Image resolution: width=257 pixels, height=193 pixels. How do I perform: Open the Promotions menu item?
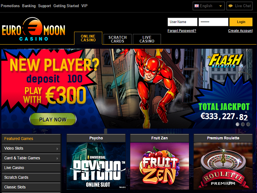10,6
